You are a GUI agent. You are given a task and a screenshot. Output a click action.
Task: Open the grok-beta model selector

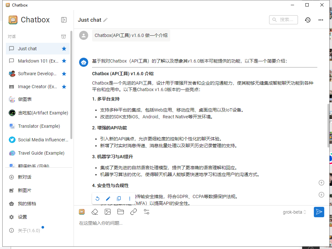294,212
